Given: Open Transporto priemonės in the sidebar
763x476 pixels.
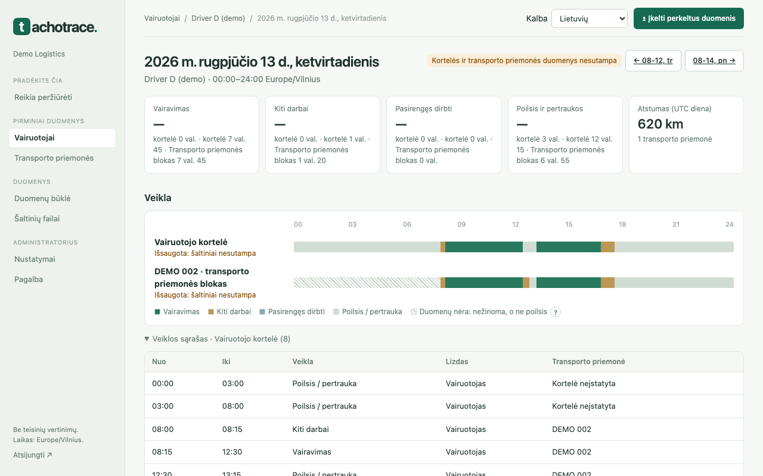Looking at the screenshot, I should pos(62,158).
